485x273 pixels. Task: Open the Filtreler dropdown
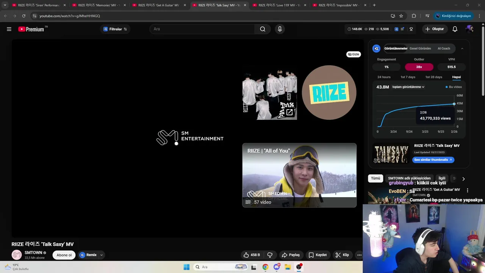(x=115, y=29)
